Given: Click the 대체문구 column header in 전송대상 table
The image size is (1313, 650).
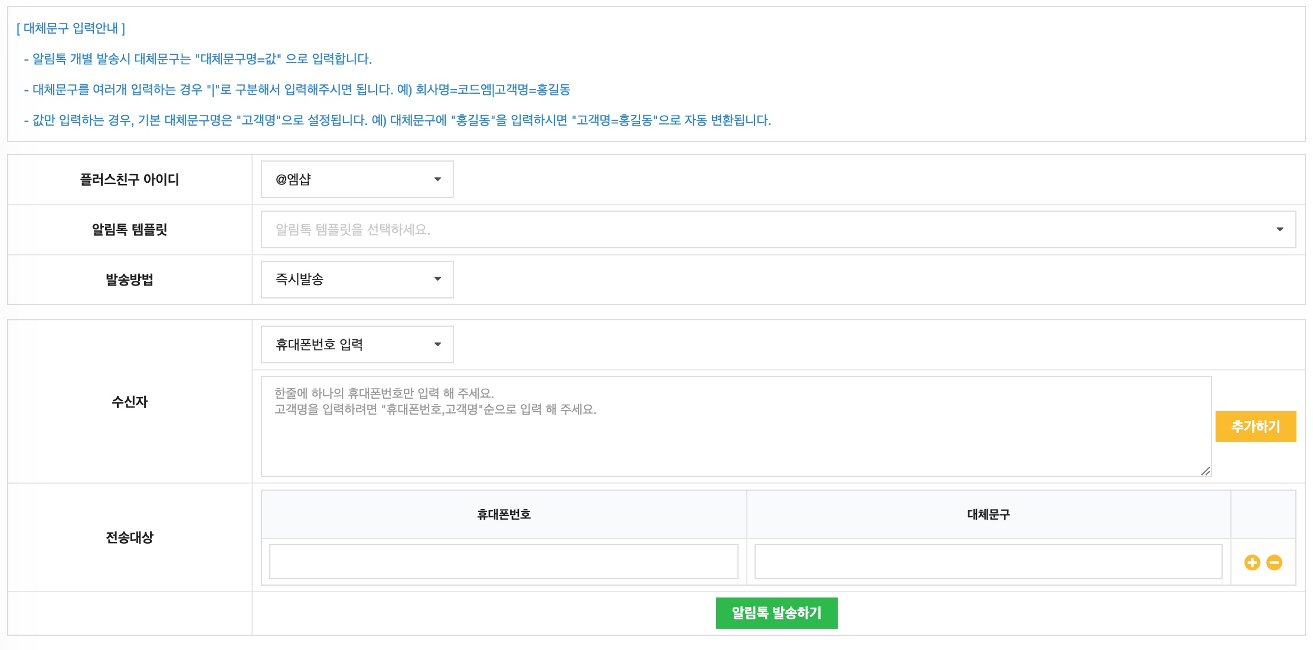Looking at the screenshot, I should coord(989,514).
